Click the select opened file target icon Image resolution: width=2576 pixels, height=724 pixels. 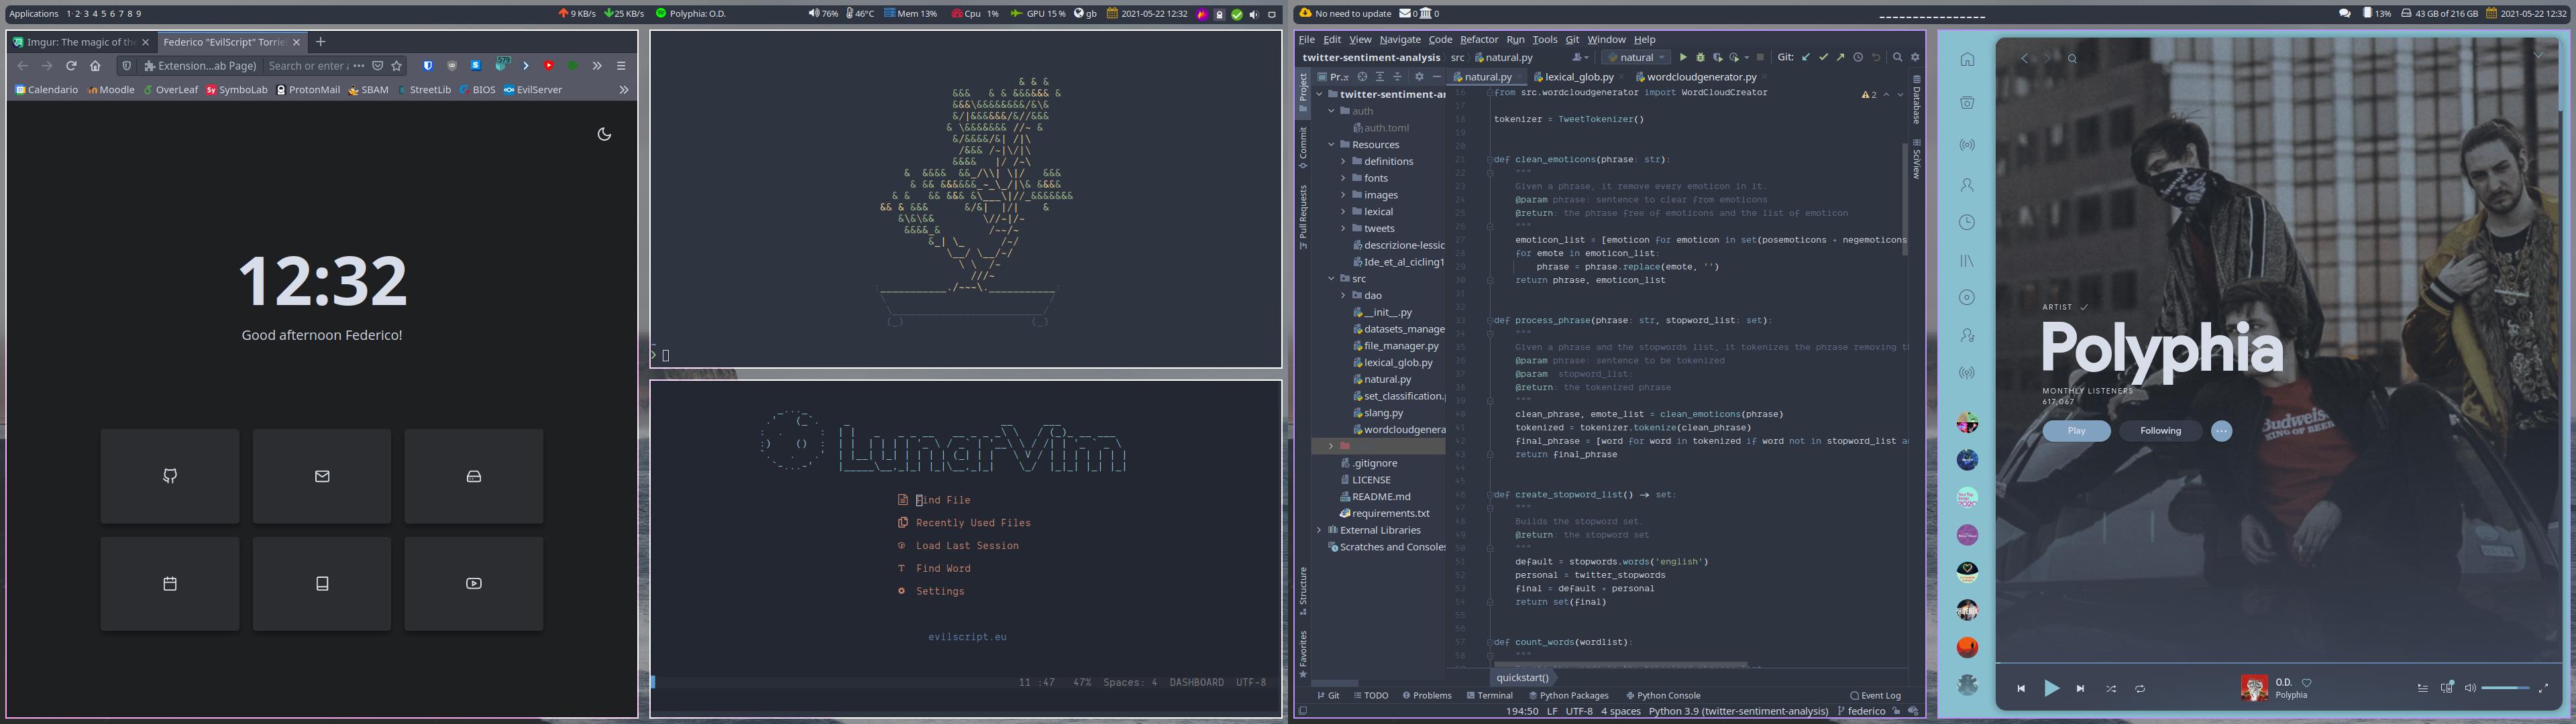pos(1362,77)
